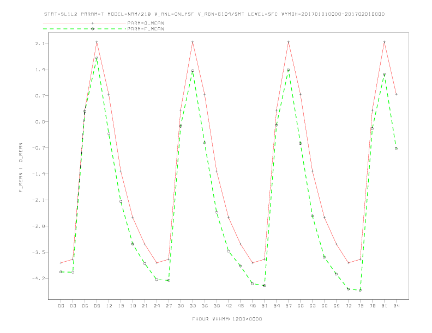Click the y-axis title F_MEAN | O_MEAN
This screenshot has height=333, width=432.
click(x=21, y=168)
